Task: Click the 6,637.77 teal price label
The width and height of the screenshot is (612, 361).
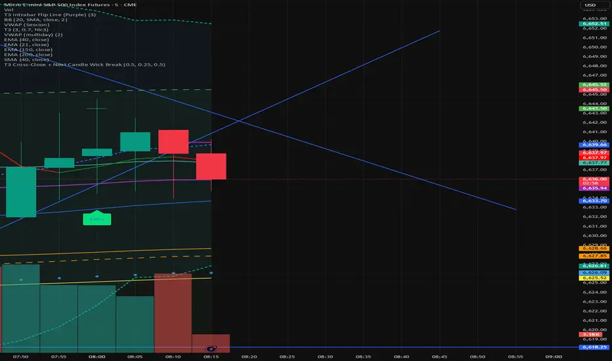Action: 594,163
